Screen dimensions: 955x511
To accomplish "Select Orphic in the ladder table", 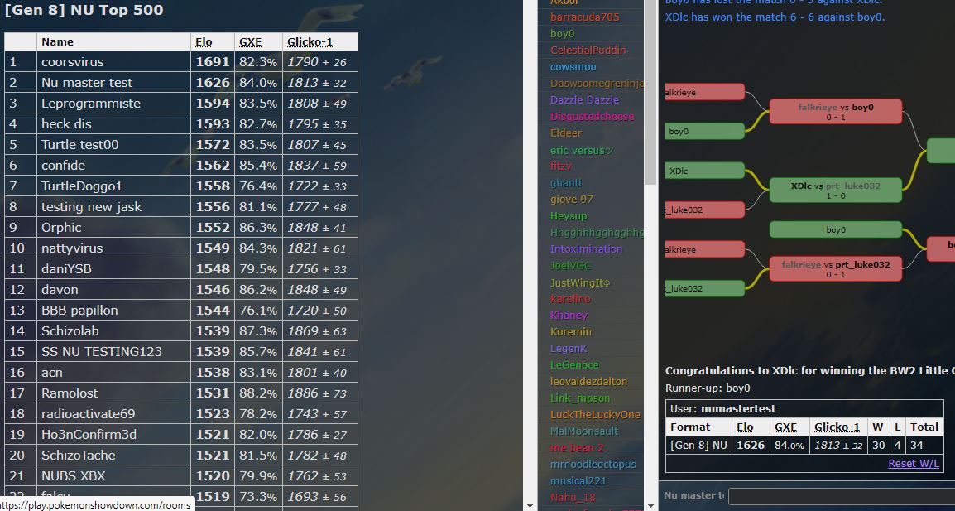I will [61, 228].
